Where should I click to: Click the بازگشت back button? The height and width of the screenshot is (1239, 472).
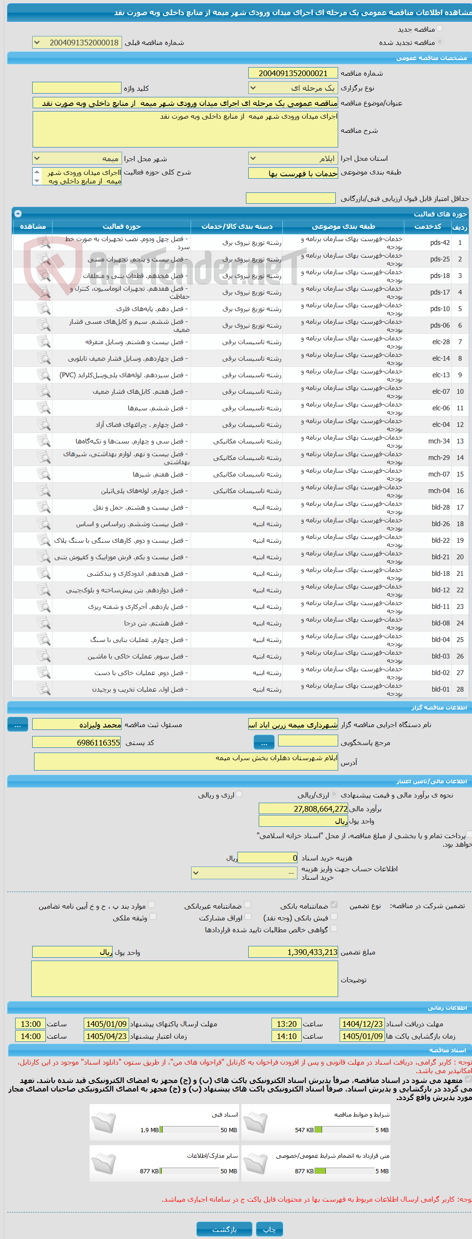coord(224,1230)
